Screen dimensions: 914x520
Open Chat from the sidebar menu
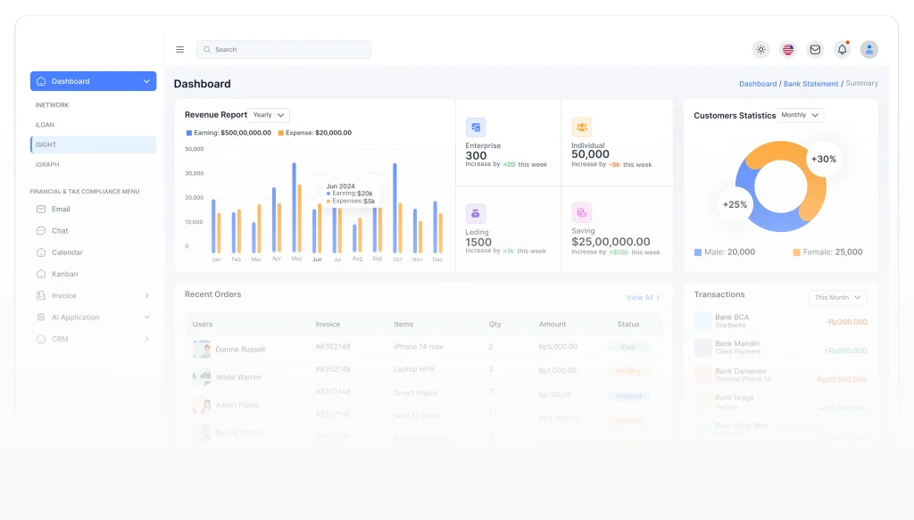tap(60, 231)
